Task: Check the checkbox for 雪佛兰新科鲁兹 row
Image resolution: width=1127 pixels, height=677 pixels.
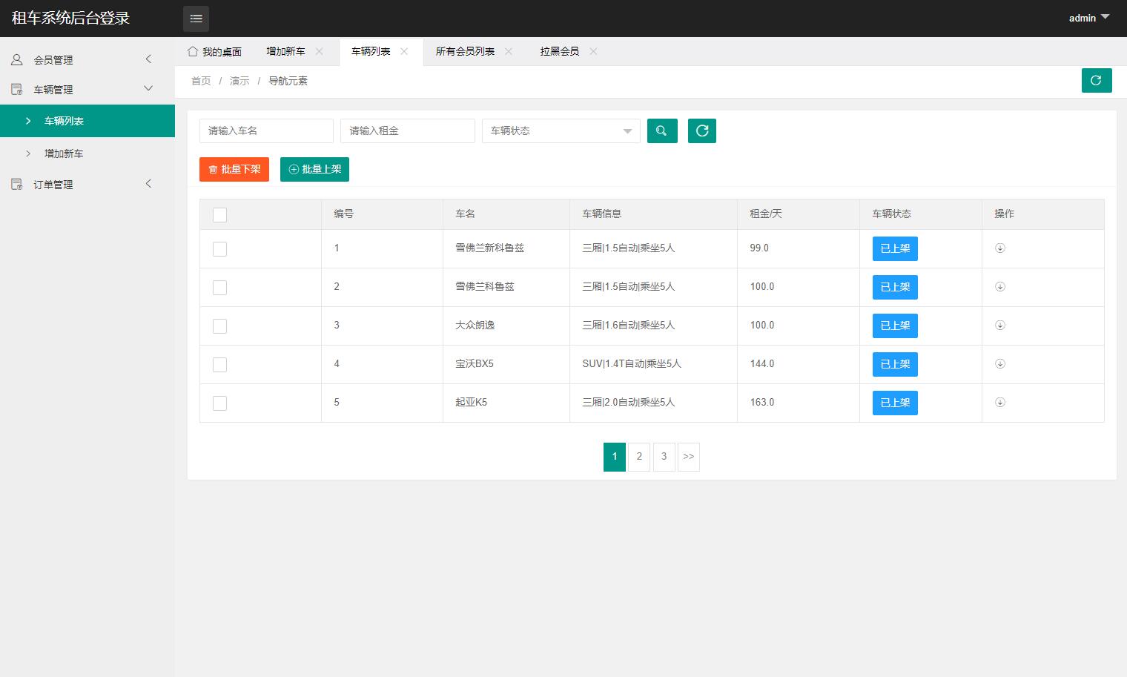Action: tap(219, 248)
